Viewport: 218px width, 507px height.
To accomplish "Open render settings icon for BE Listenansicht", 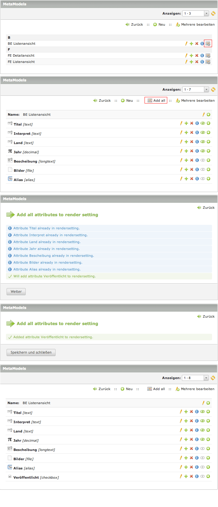I will click(208, 44).
